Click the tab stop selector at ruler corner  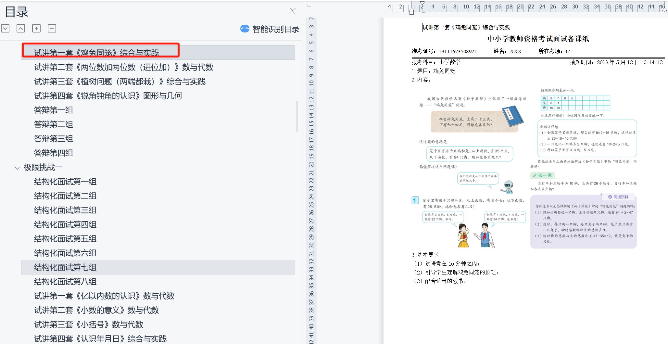pos(309,6)
